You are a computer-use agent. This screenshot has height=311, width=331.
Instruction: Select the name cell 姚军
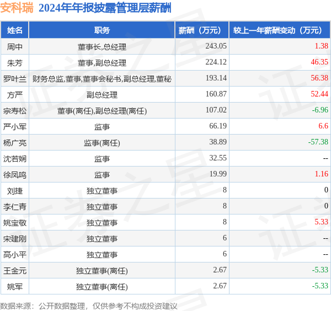(14, 287)
